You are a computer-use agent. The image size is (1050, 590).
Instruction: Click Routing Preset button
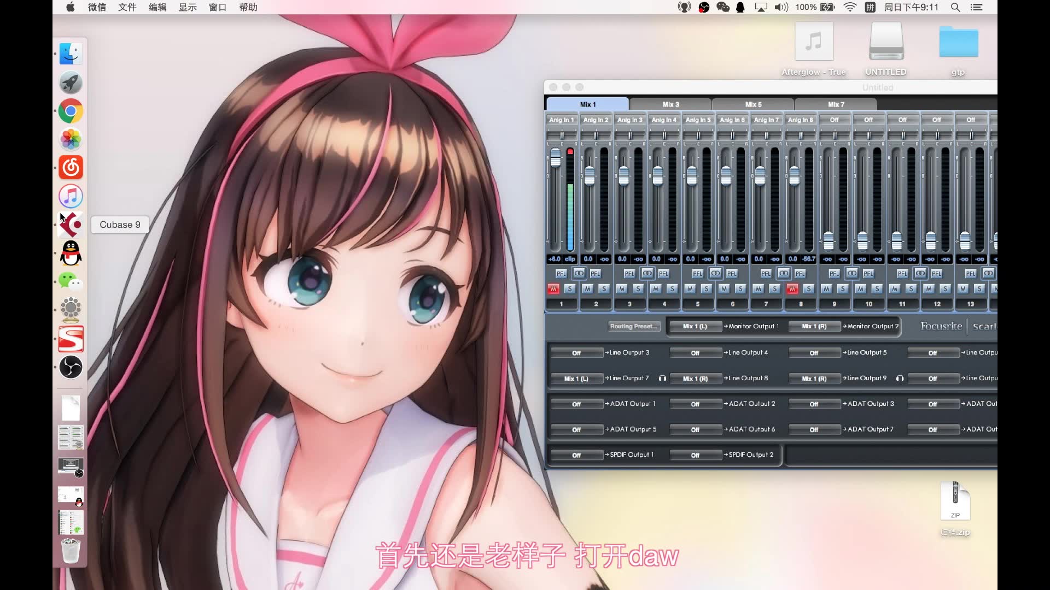(634, 326)
